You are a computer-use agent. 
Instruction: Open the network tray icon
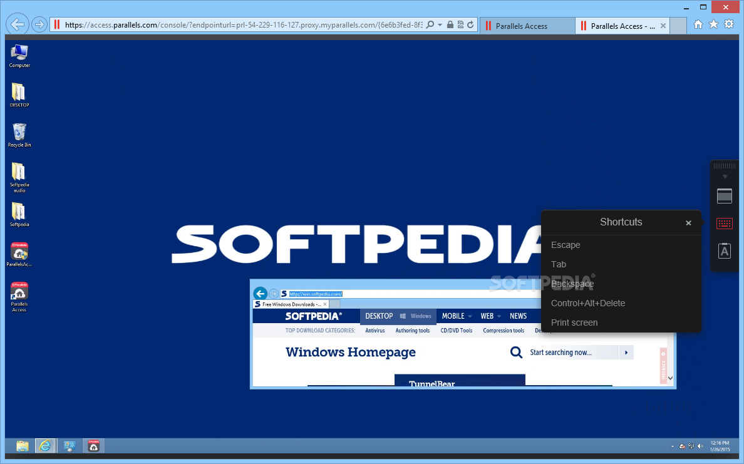tap(691, 446)
